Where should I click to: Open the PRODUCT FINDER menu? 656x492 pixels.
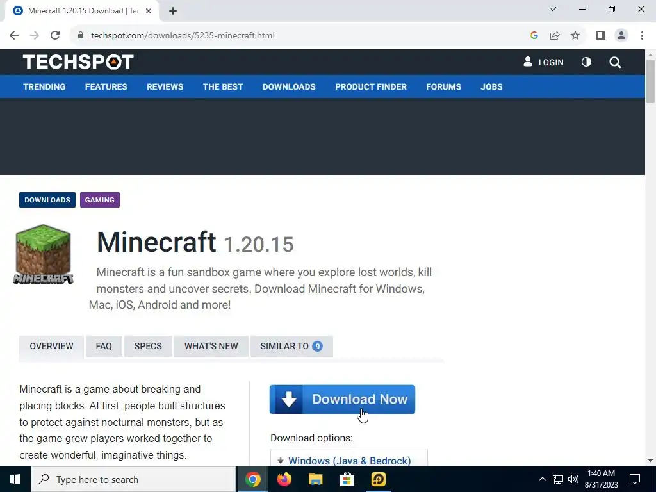(371, 86)
